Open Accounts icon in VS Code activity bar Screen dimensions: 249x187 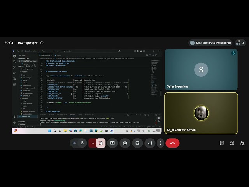pos(14,117)
